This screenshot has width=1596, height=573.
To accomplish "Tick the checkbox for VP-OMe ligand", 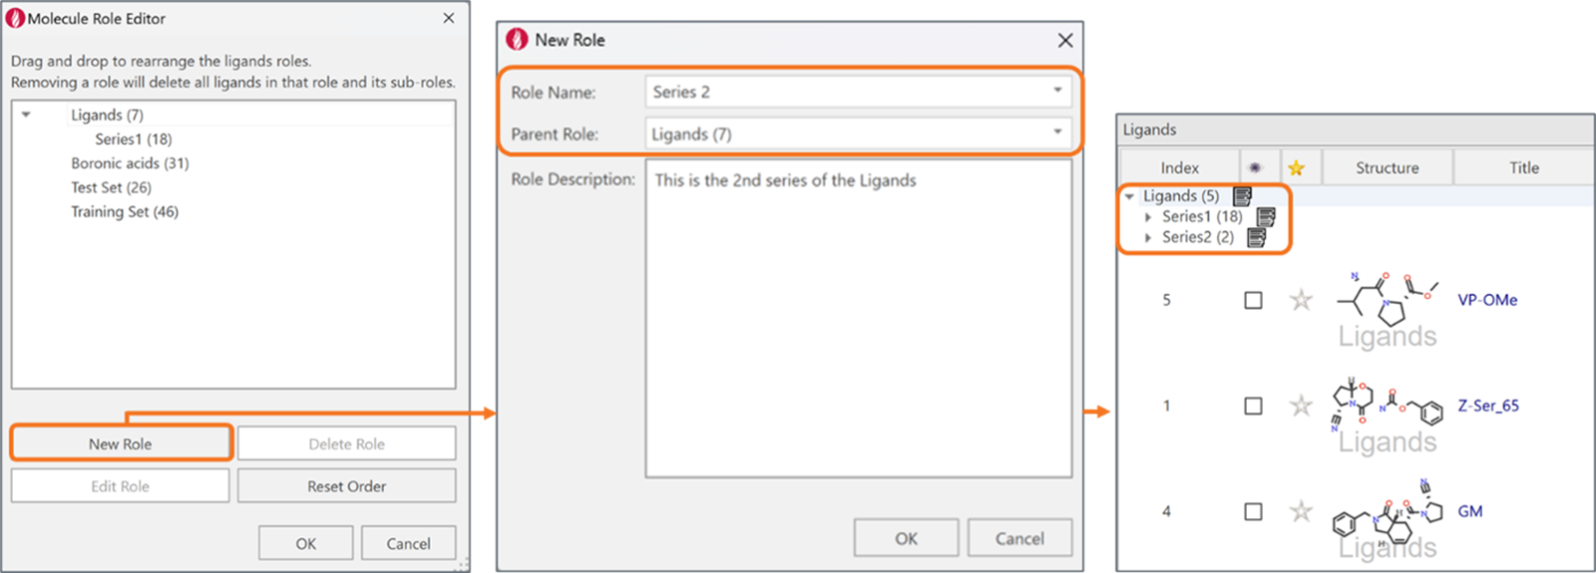I will 1254,300.
